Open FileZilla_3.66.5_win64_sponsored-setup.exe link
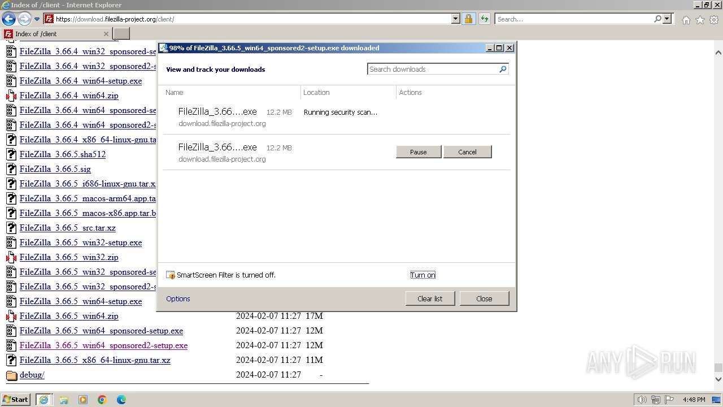723x407 pixels. point(101,331)
